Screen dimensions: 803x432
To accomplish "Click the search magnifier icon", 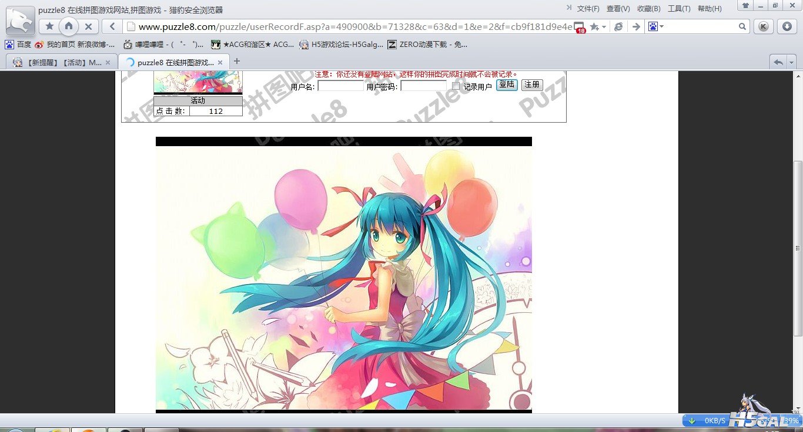I will pyautogui.click(x=742, y=26).
